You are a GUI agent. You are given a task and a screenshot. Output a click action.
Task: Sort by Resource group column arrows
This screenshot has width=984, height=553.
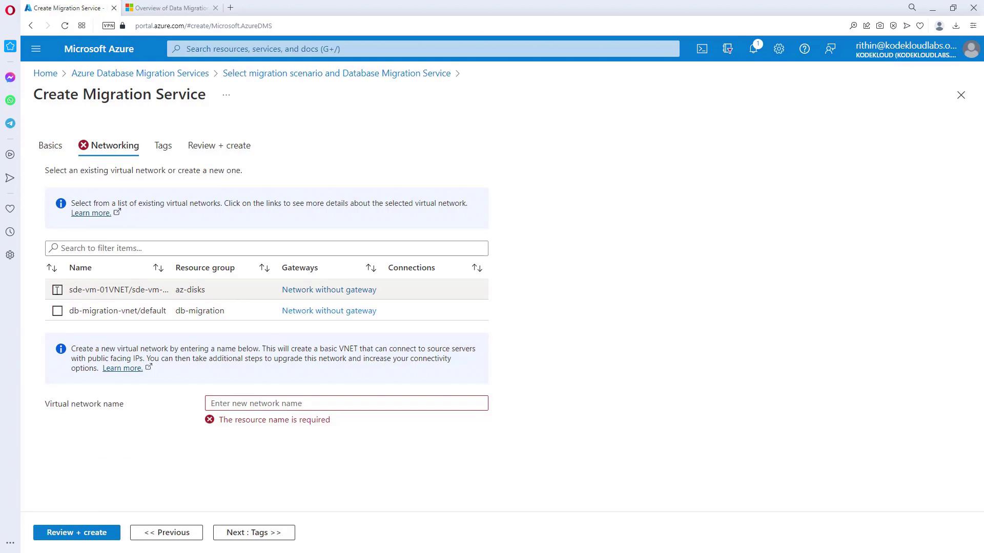(264, 268)
